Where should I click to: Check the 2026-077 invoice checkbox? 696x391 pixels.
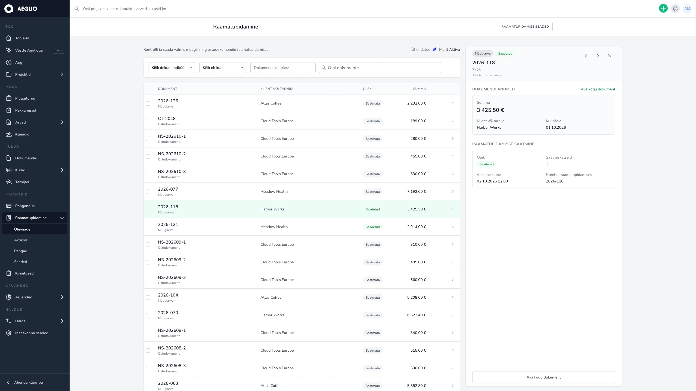point(148,192)
